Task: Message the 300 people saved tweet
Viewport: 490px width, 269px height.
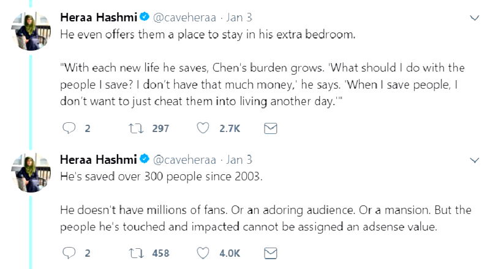Action: coord(270,252)
